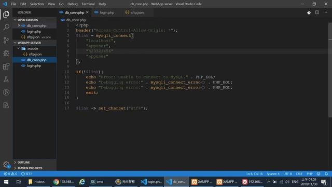Open the Windows Action Center
This screenshot has height=187, width=332.
[x=324, y=182]
